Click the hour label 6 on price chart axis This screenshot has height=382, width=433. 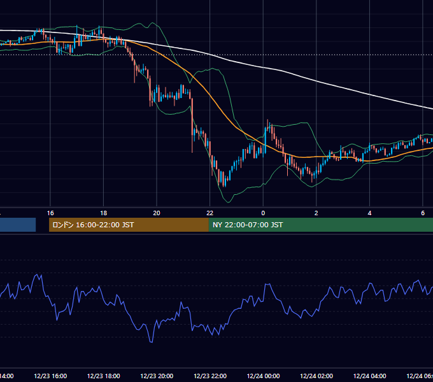pyautogui.click(x=423, y=213)
